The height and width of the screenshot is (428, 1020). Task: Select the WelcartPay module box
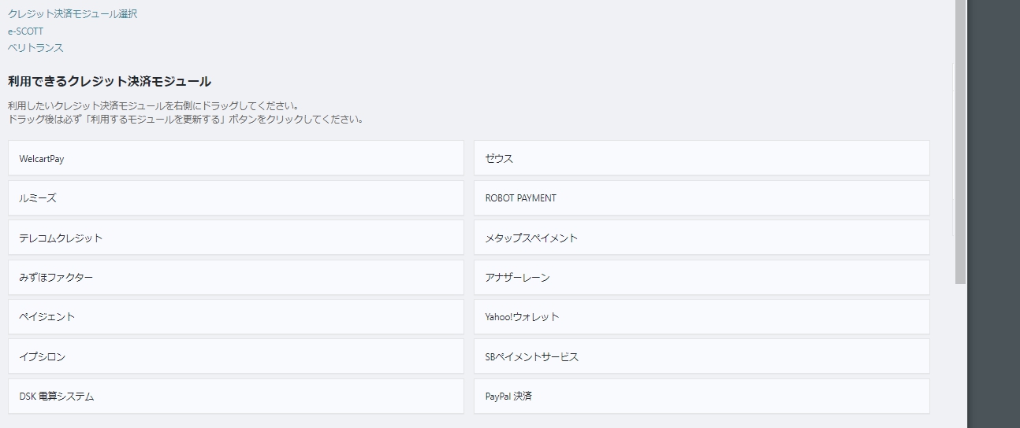tap(236, 158)
